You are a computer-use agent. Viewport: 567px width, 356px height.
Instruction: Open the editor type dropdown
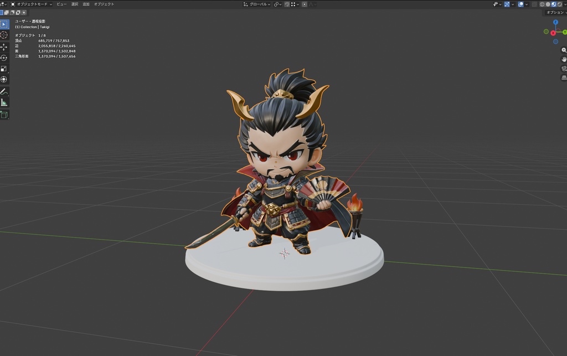tap(3, 4)
